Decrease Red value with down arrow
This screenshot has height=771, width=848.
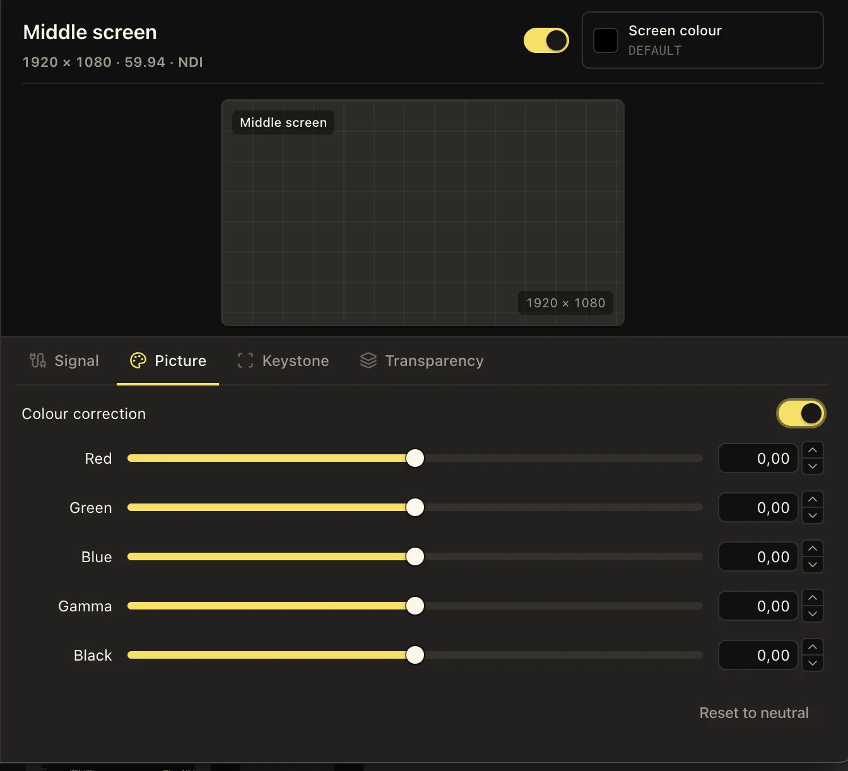(x=813, y=466)
